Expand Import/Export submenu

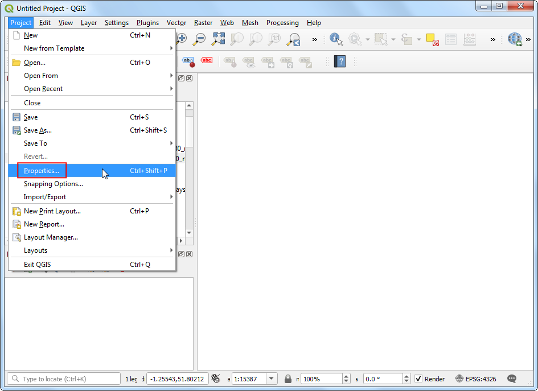92,197
